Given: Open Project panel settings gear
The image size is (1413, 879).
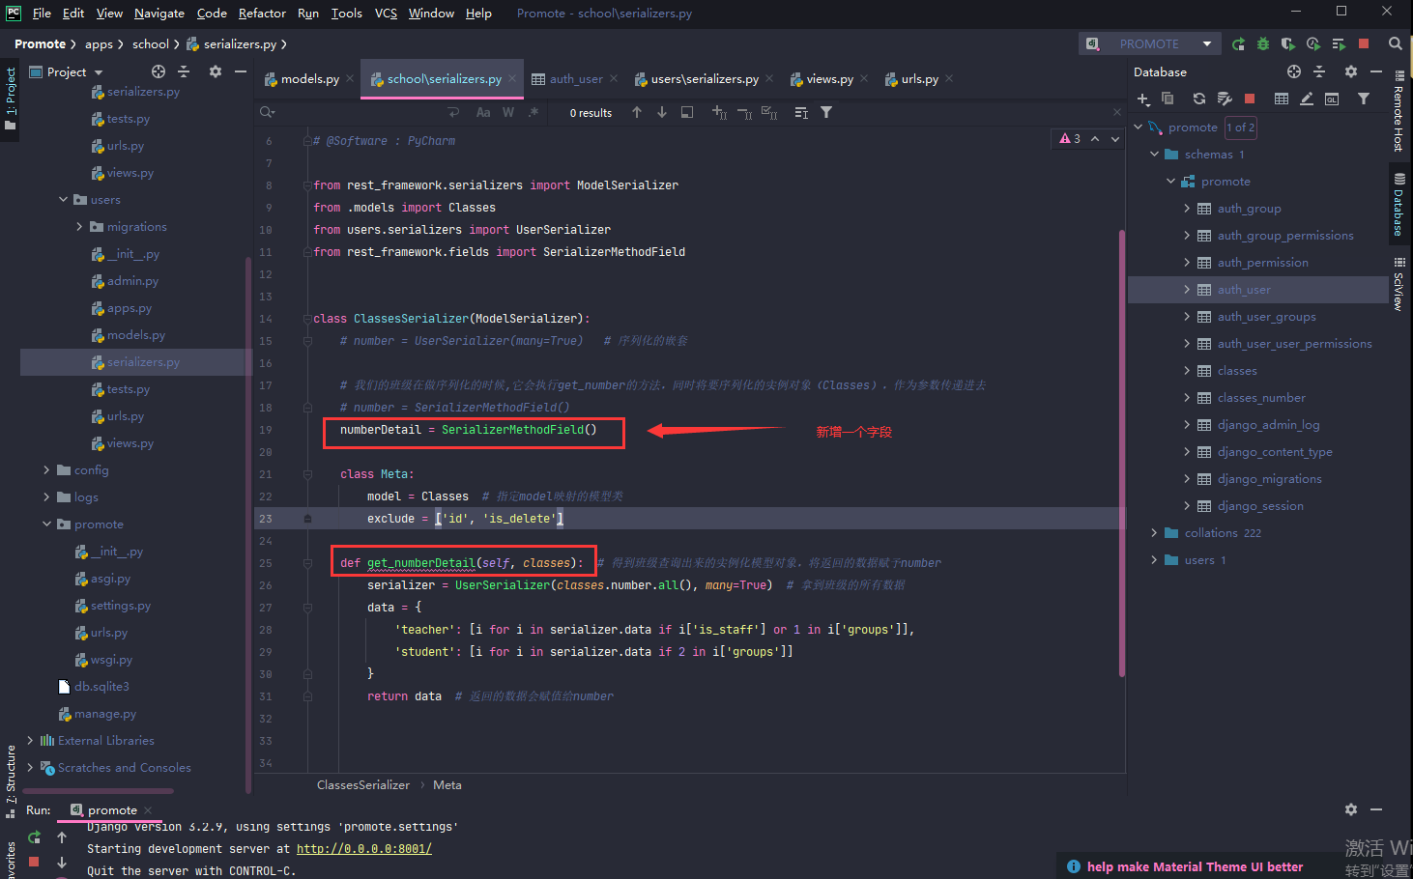Looking at the screenshot, I should 216,71.
